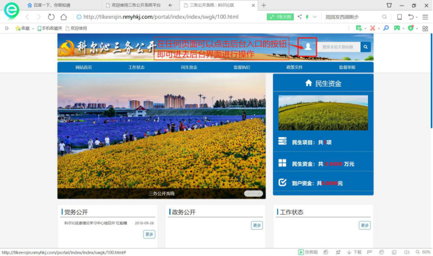The width and height of the screenshot is (433, 256).
Task: Open the 工作状态 navigation item
Action: point(136,67)
